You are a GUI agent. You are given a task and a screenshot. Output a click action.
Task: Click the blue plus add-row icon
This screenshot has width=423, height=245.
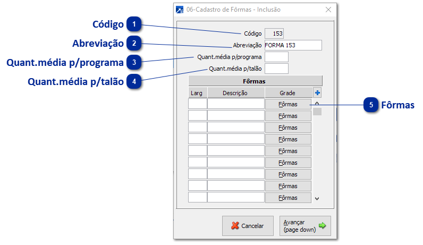click(x=317, y=93)
